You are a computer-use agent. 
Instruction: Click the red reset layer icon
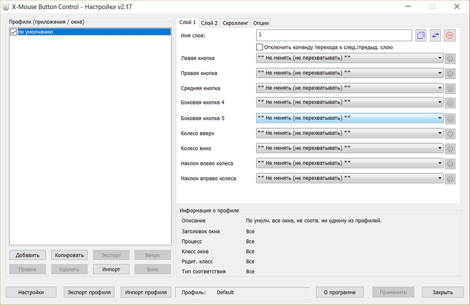(450, 35)
